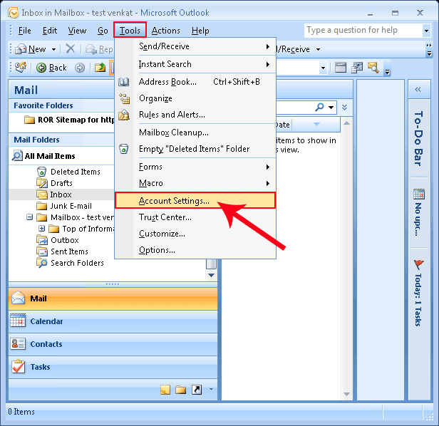
Task: Click All Mail Items search
Action: 43,156
